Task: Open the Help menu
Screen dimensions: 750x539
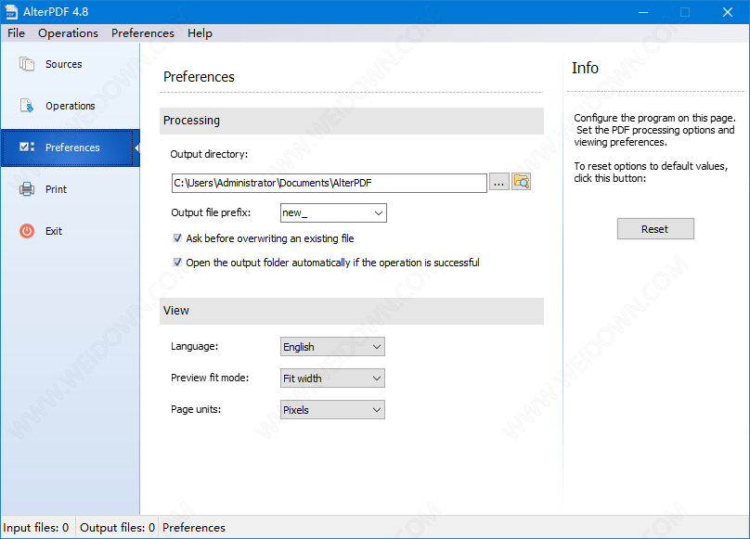Action: [200, 33]
